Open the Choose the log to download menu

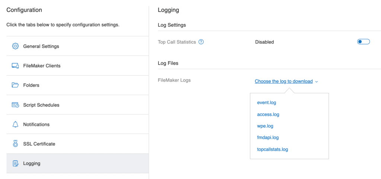pyautogui.click(x=284, y=81)
